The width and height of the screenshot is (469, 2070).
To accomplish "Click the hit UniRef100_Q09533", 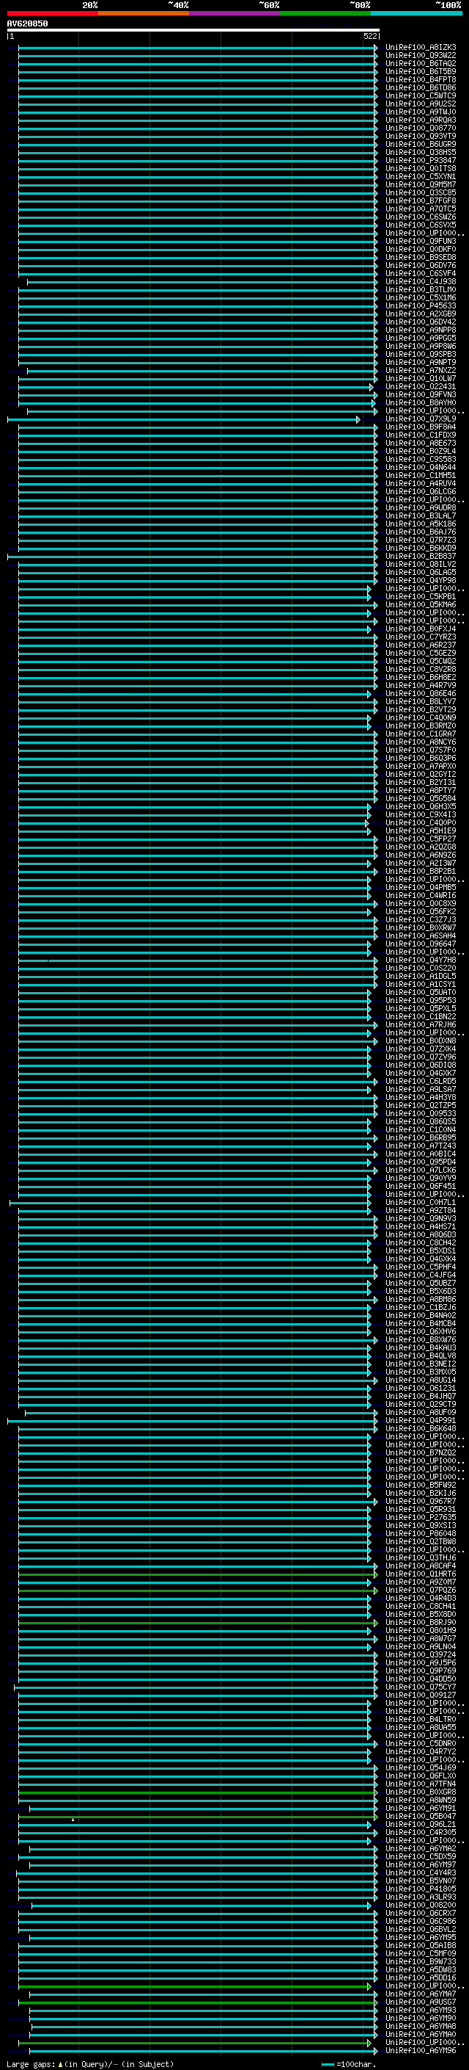I will click(x=421, y=1114).
